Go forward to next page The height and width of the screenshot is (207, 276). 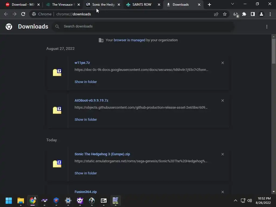[15, 14]
